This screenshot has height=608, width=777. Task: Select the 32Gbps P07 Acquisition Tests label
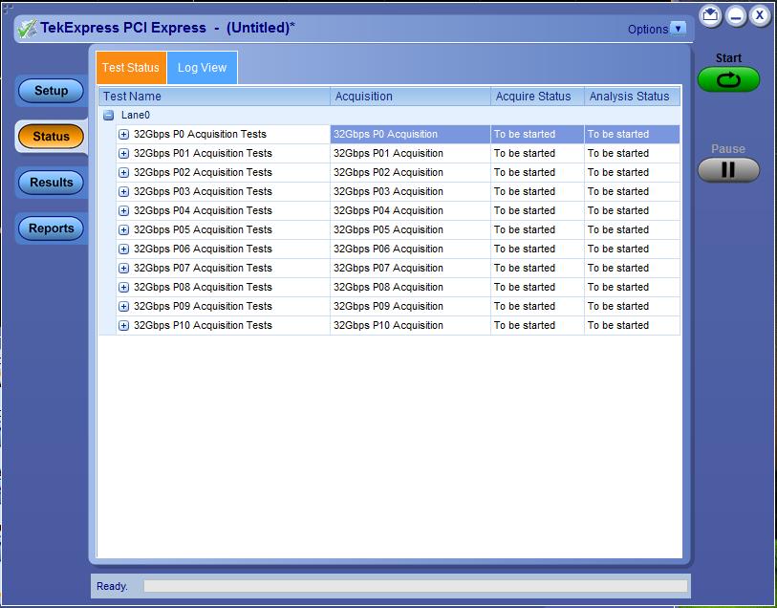point(203,268)
